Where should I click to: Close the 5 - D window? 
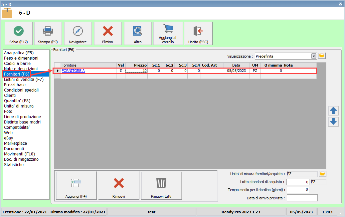[x=340, y=4]
